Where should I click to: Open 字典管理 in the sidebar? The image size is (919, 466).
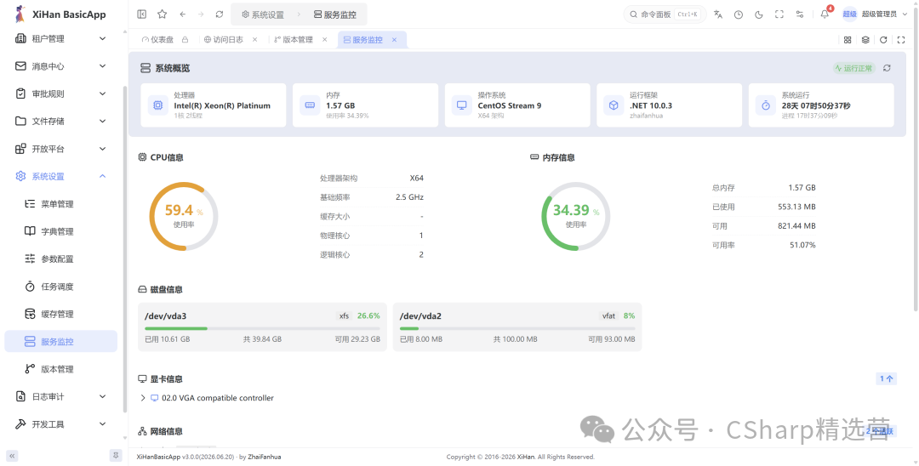[61, 232]
